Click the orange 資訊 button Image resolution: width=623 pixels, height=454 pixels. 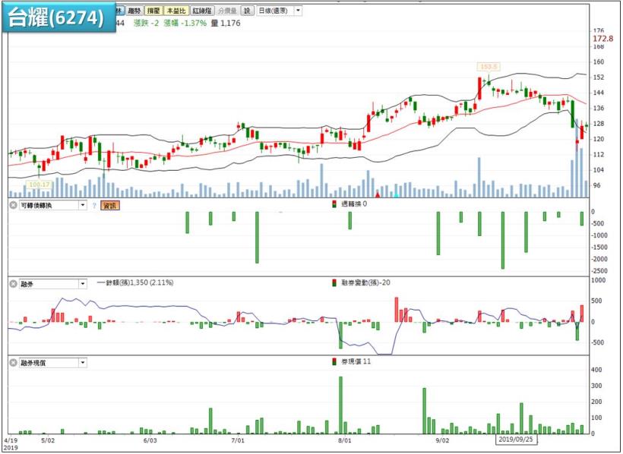(x=110, y=205)
